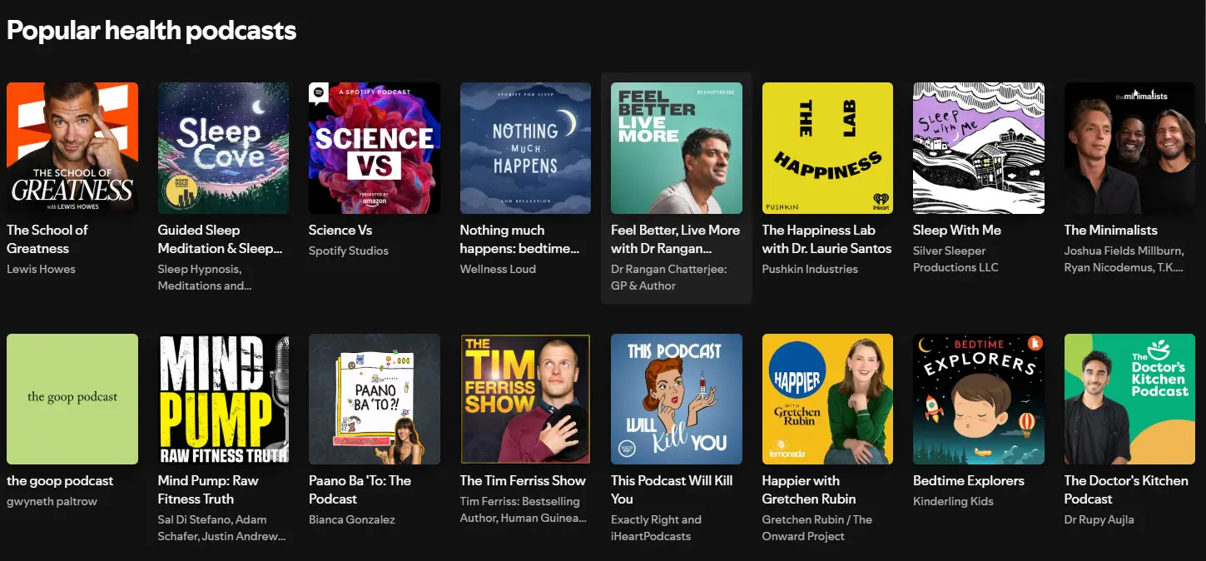Screen dimensions: 1206x561
Task: Click publisher name 'Spotify Studios'
Action: (x=349, y=251)
